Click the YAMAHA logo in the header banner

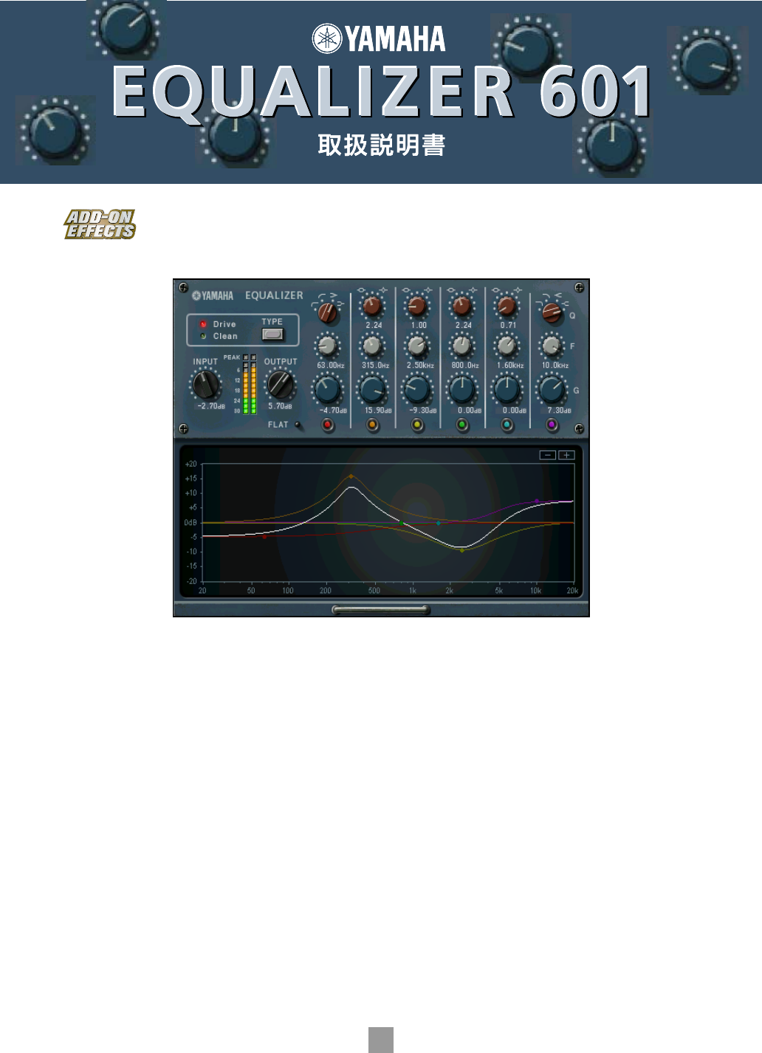(379, 39)
